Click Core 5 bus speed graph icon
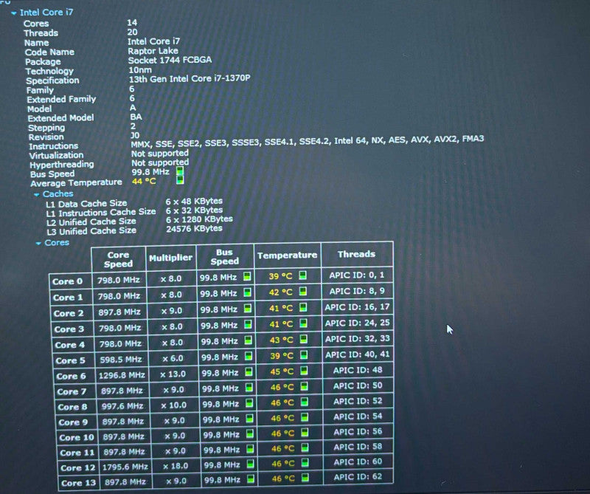The width and height of the screenshot is (590, 494). click(x=249, y=356)
